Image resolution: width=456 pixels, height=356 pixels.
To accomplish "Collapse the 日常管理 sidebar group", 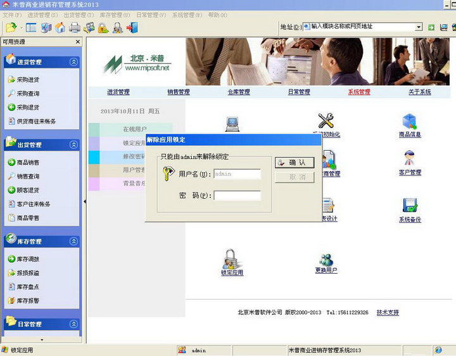I will point(74,324).
